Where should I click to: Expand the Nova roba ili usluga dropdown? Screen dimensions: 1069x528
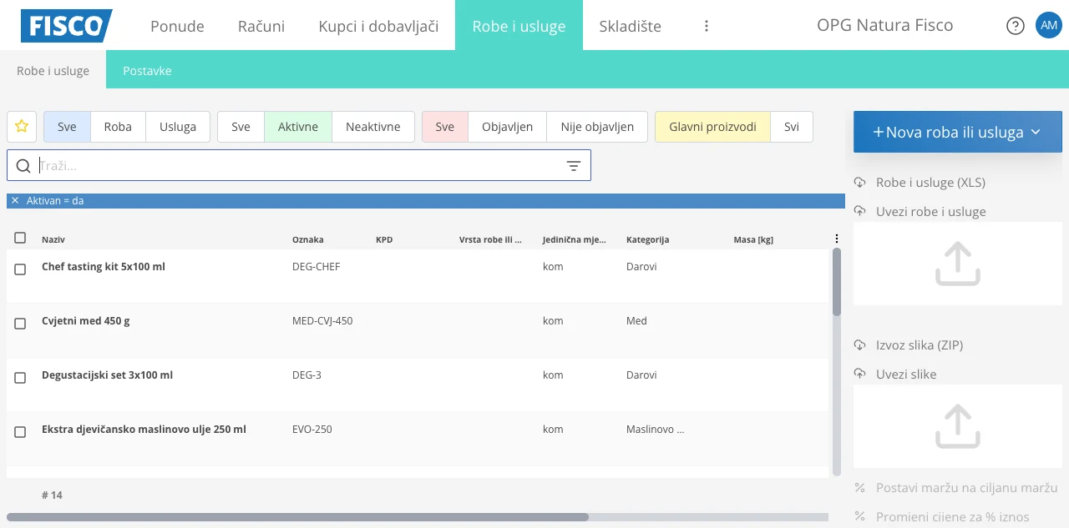tap(1036, 132)
